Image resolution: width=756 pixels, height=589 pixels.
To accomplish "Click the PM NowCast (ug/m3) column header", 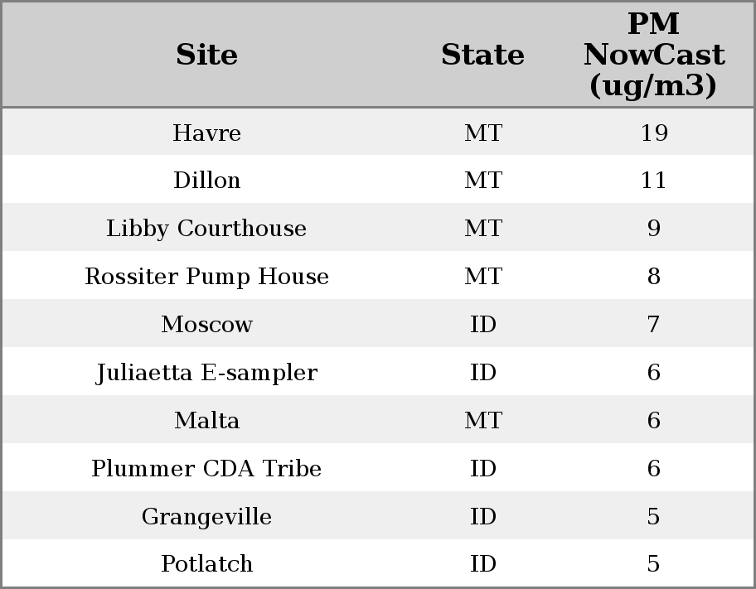I will click(x=653, y=55).
